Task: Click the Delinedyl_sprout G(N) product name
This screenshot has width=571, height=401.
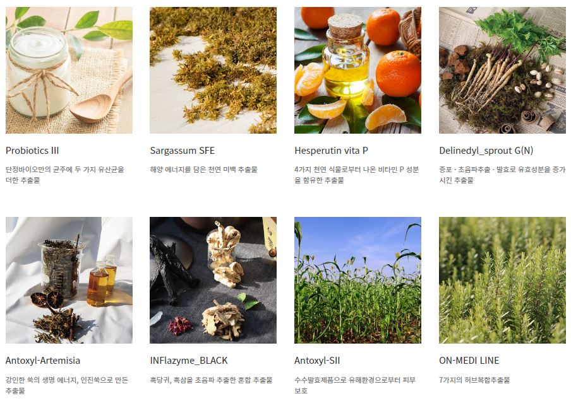Action: point(486,151)
